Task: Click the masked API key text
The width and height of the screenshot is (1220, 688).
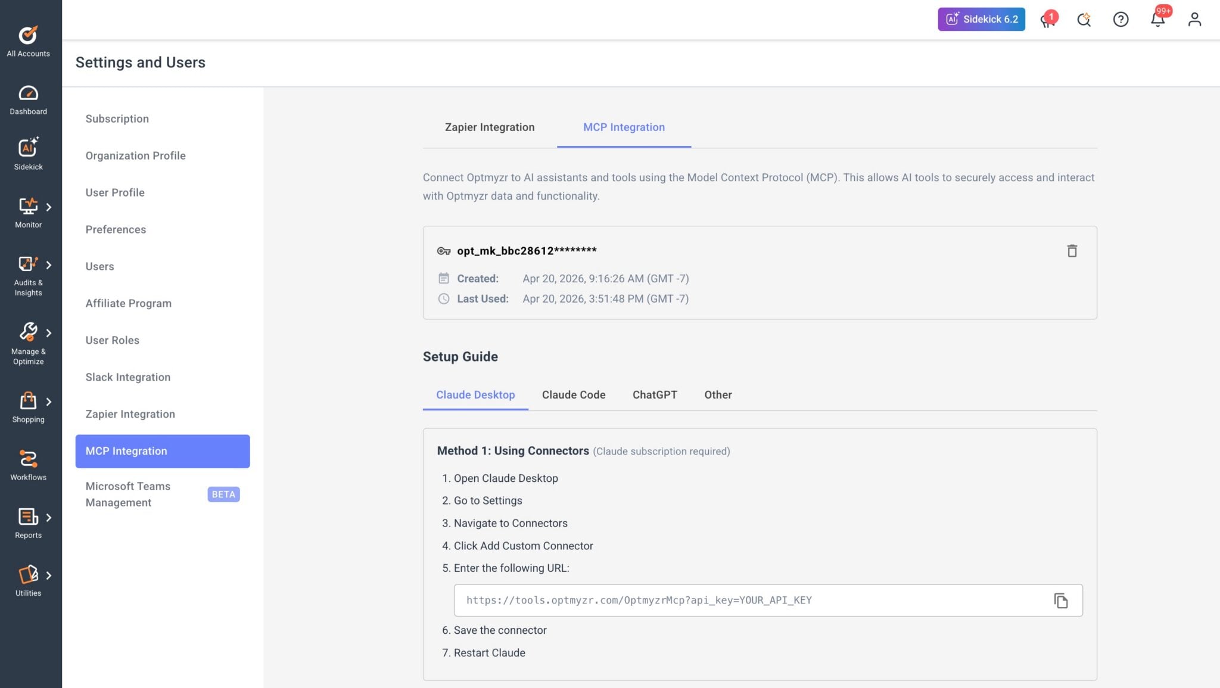Action: pos(527,251)
